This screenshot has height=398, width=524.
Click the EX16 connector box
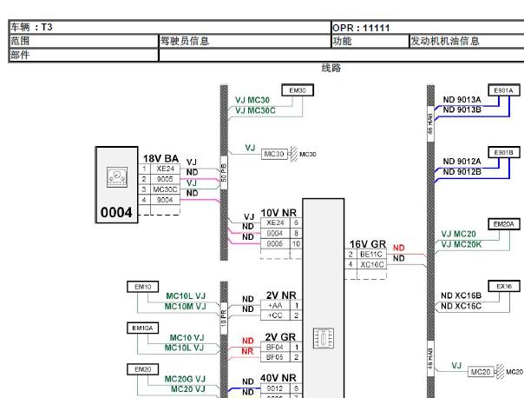(x=504, y=286)
